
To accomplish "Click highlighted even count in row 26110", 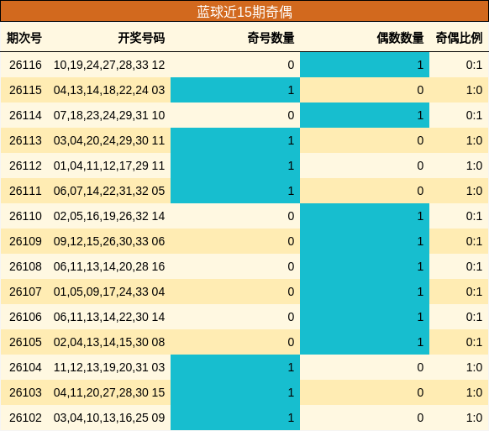I will (365, 216).
